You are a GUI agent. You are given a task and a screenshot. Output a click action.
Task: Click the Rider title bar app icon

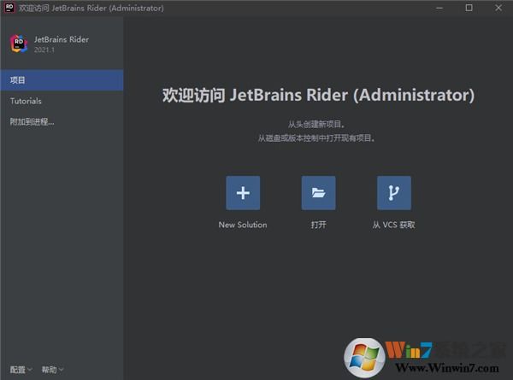click(9, 8)
